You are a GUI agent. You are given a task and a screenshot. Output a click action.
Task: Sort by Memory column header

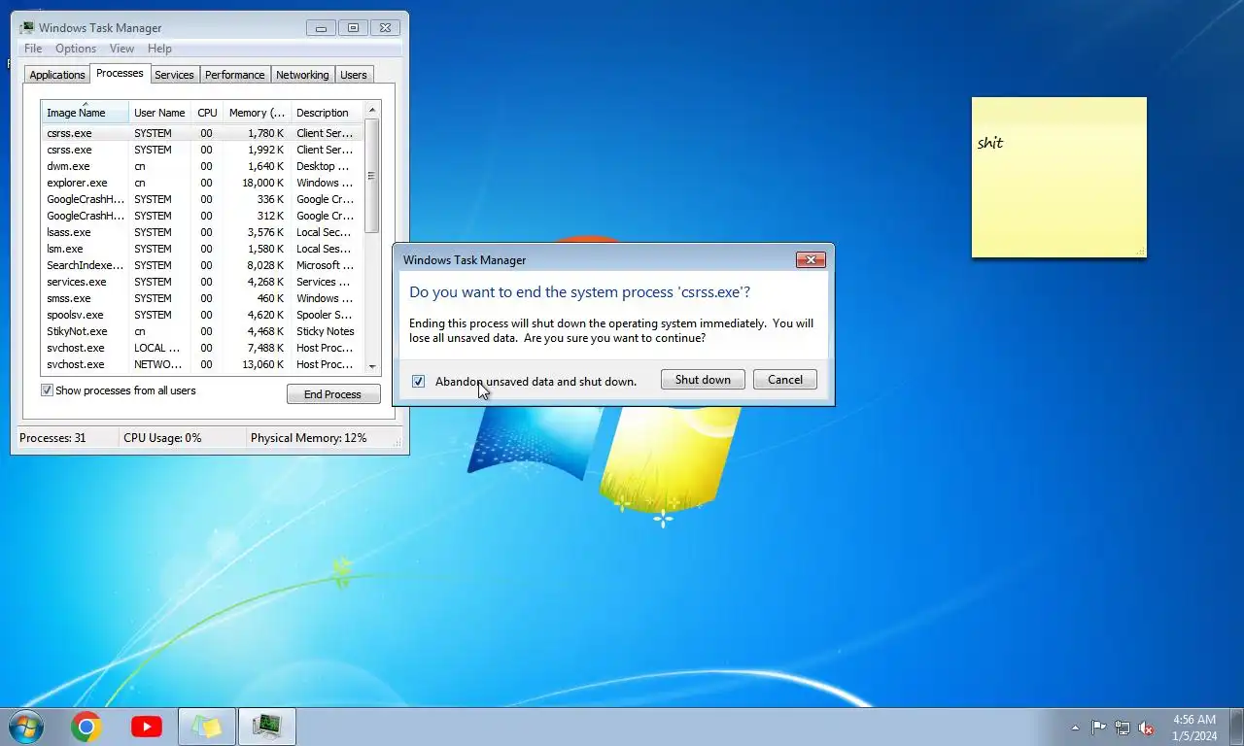click(x=257, y=113)
